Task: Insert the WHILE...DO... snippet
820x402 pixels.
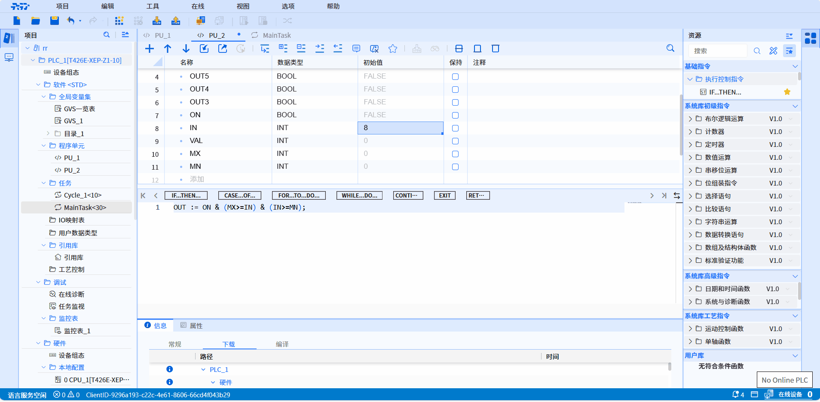Action: point(359,195)
